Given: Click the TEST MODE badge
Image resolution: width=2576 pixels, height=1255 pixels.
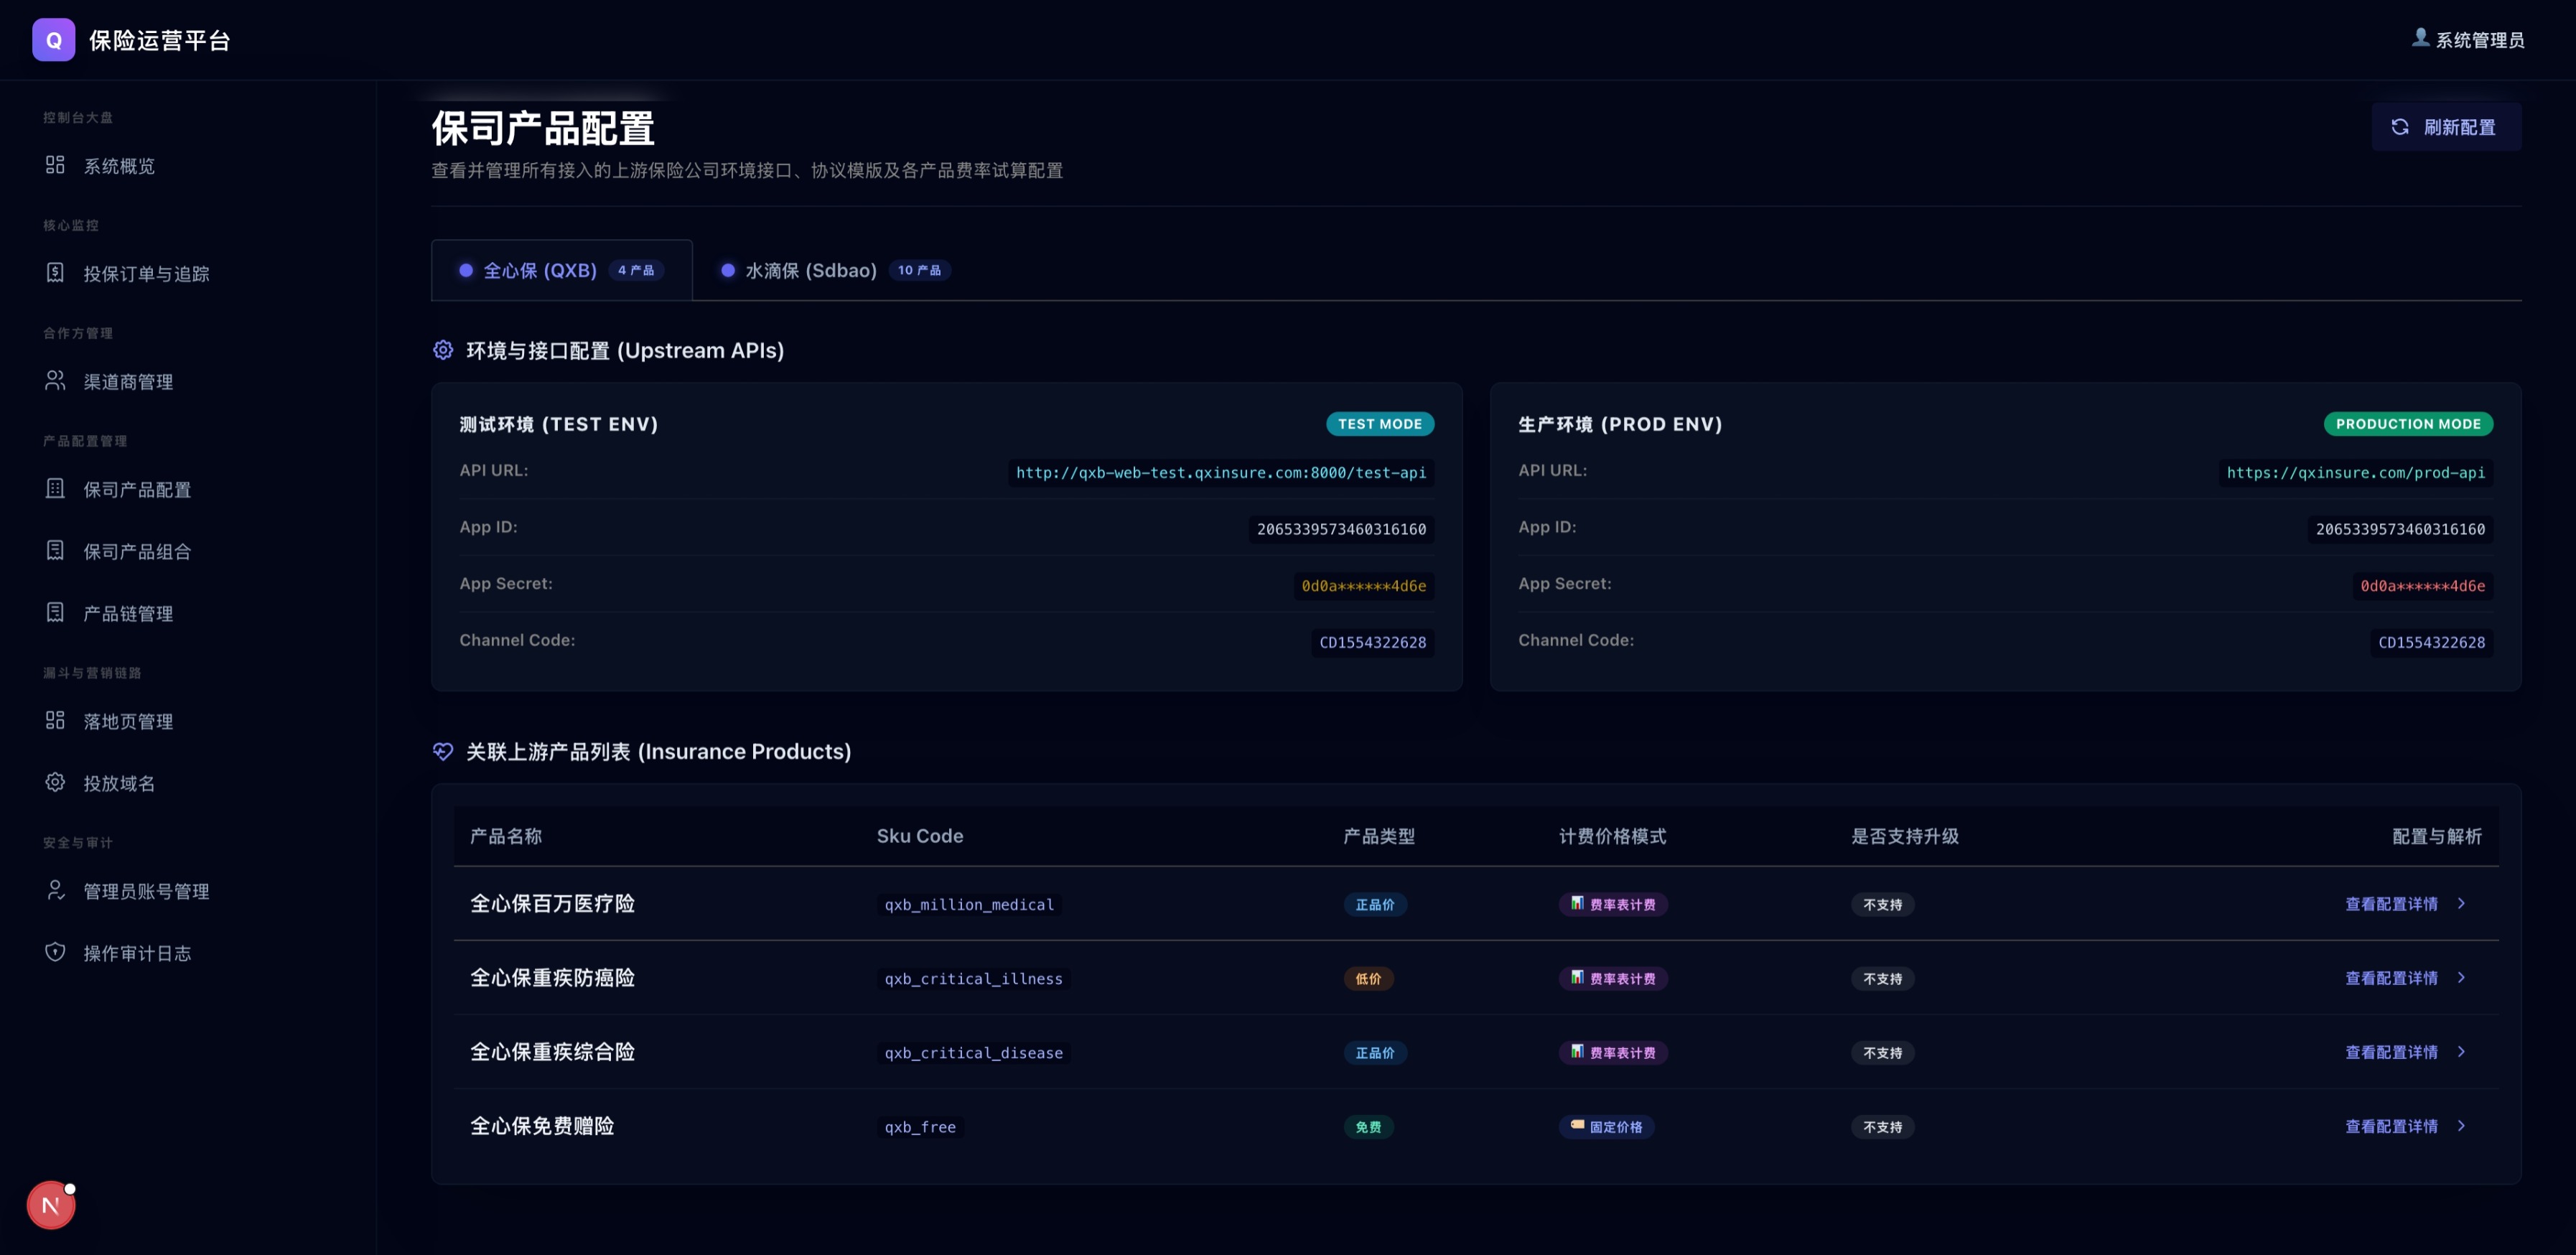Looking at the screenshot, I should click(1380, 424).
